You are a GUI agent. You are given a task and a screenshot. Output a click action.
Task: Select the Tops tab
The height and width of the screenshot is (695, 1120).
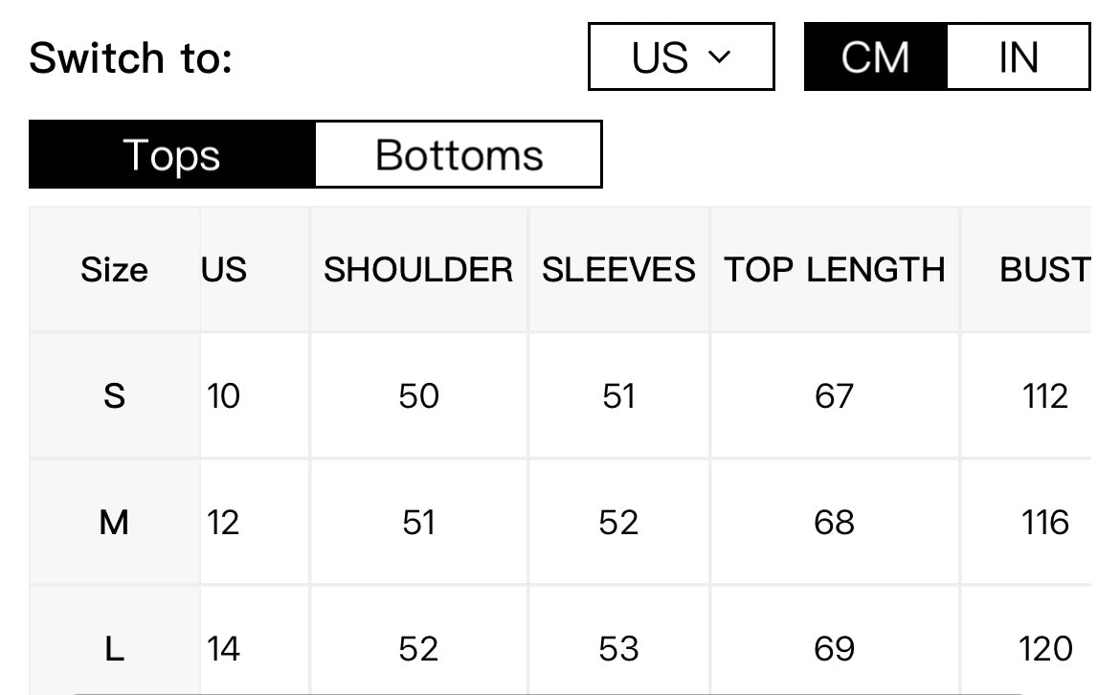click(x=171, y=154)
